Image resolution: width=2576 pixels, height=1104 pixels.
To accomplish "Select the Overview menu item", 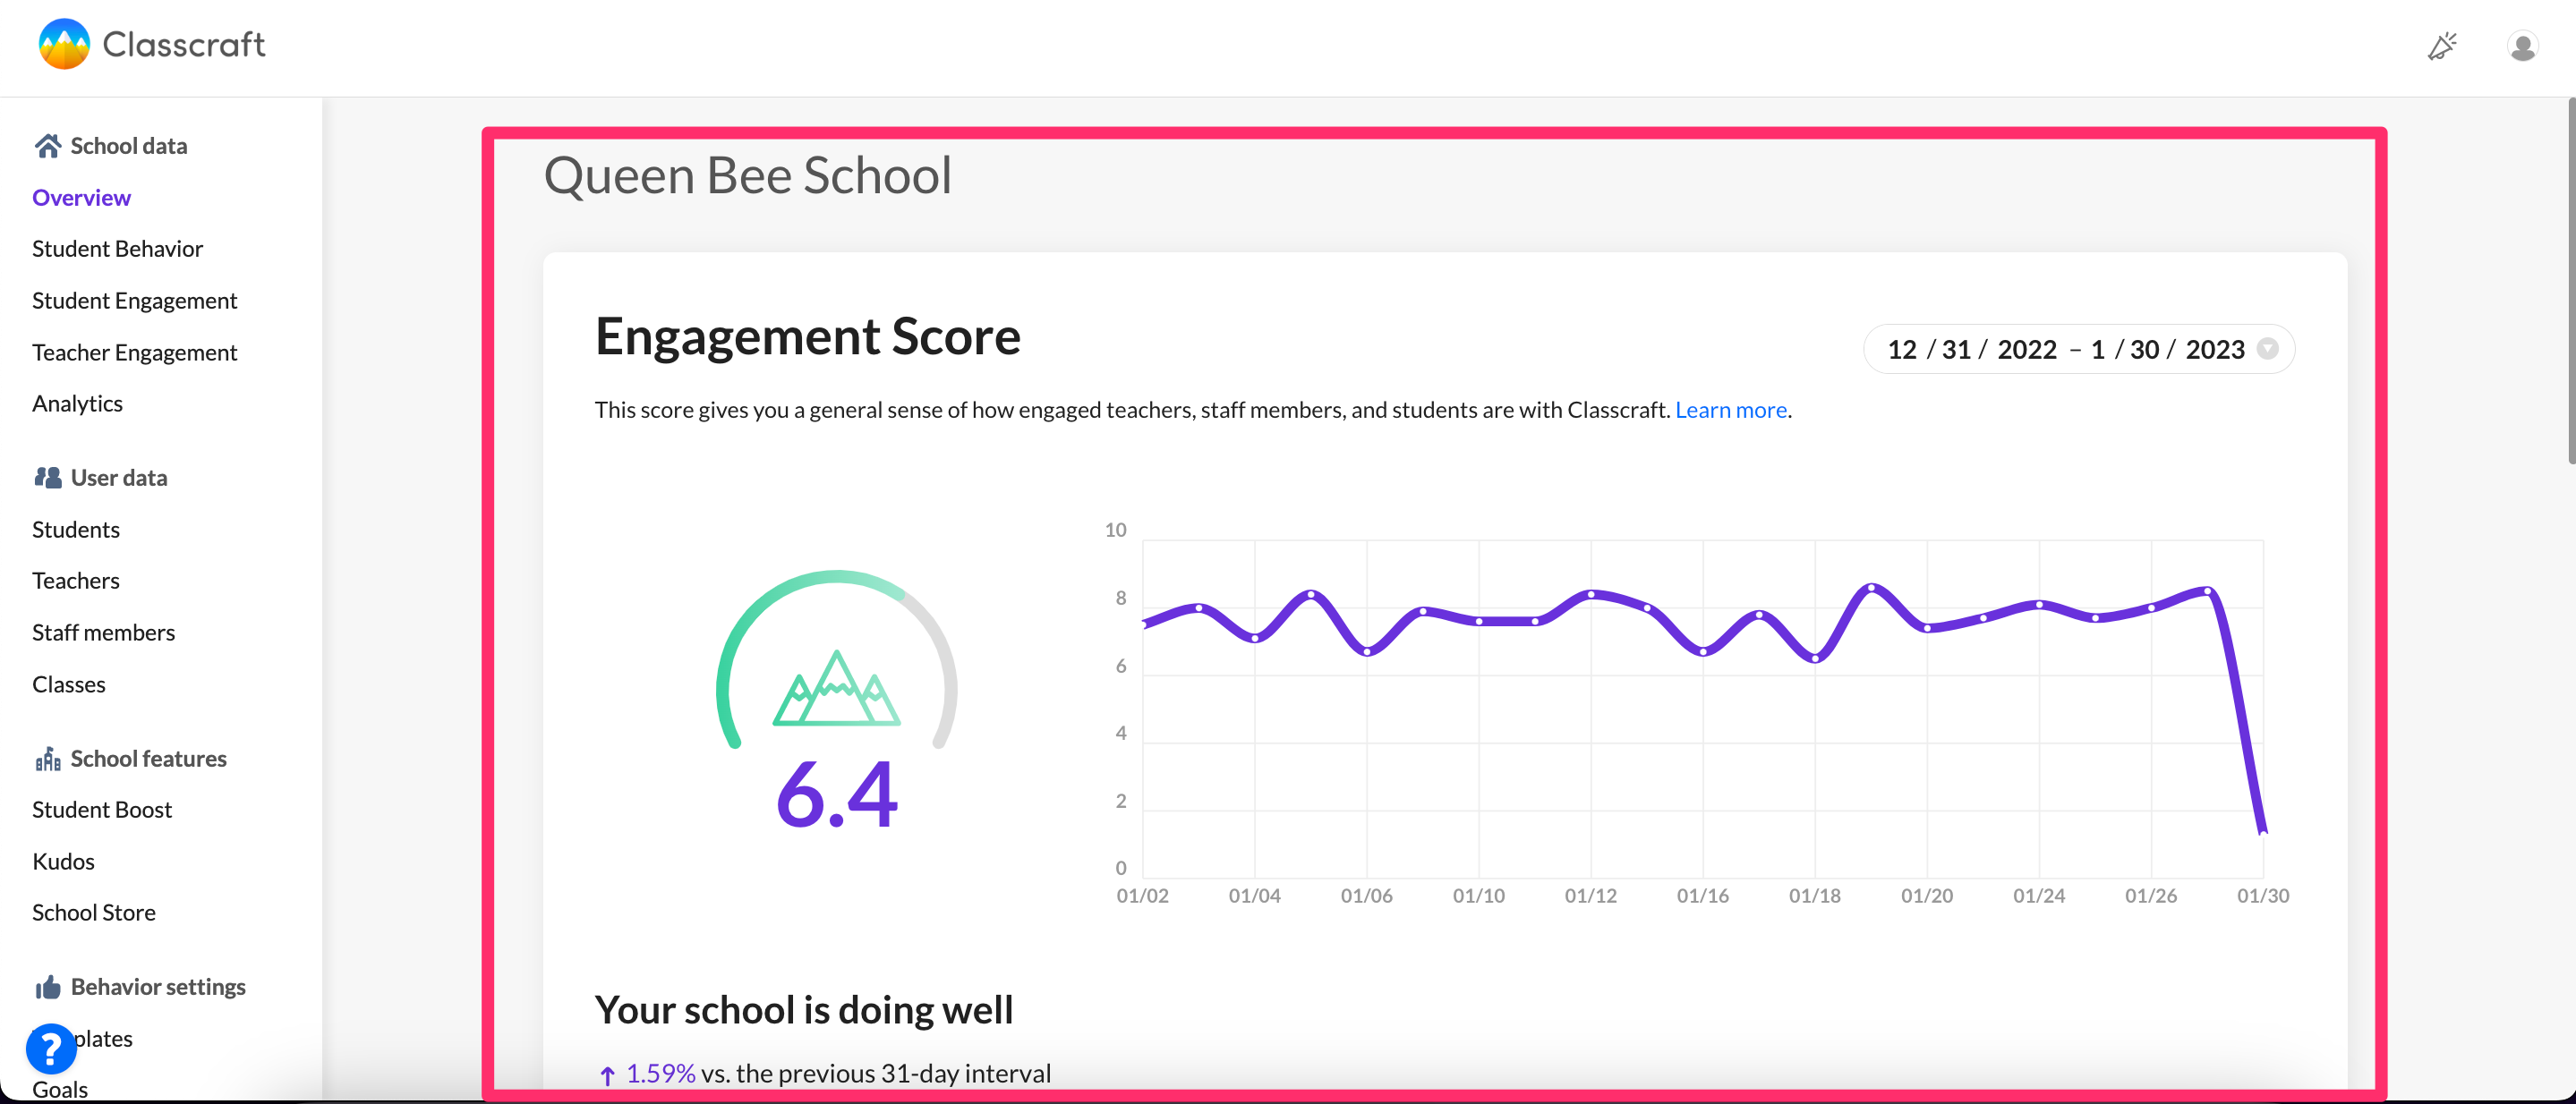I will pos(81,197).
